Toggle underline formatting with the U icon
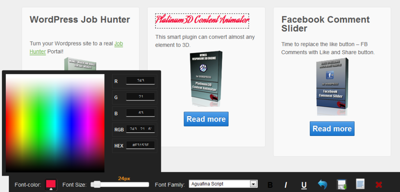400x192 pixels. 304,185
